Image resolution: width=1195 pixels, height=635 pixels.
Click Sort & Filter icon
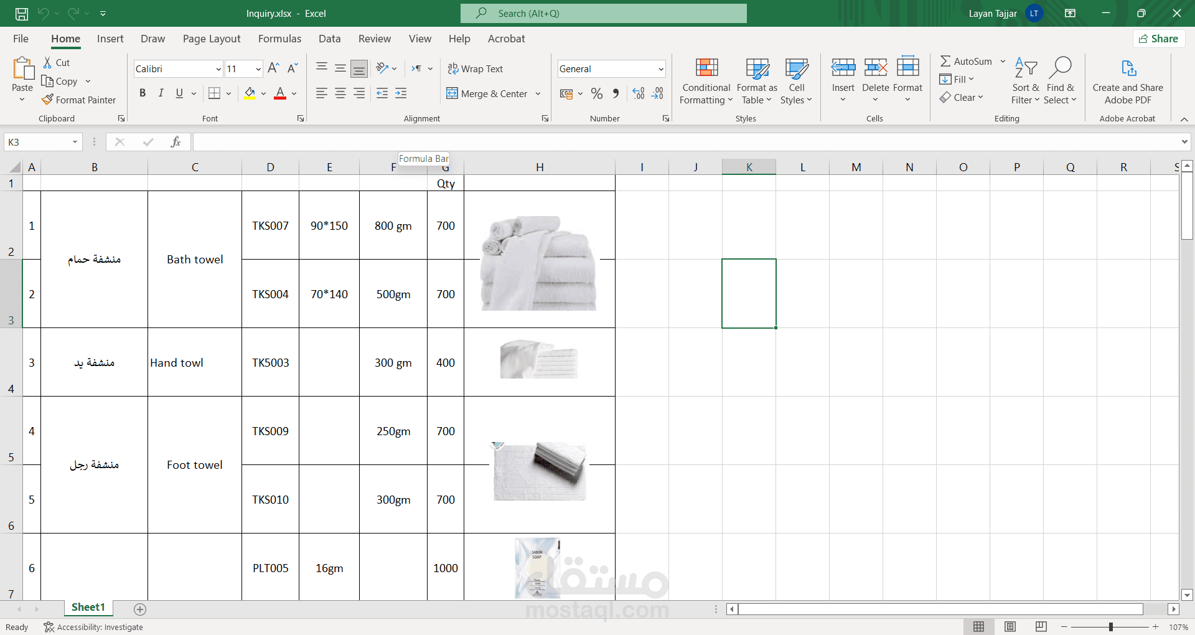point(1026,67)
